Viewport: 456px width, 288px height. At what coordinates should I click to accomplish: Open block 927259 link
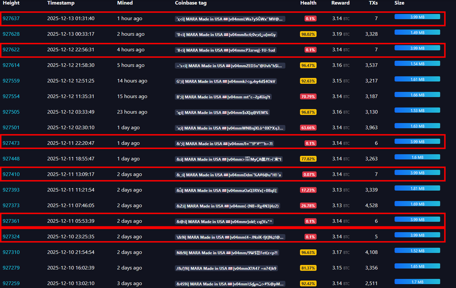[x=11, y=283]
